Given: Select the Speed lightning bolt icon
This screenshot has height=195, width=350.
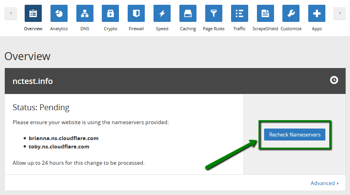Looking at the screenshot, I should point(162,13).
